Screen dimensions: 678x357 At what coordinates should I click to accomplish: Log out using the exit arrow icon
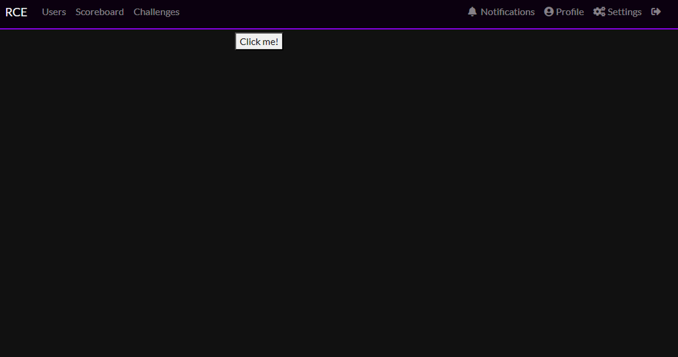(x=656, y=12)
